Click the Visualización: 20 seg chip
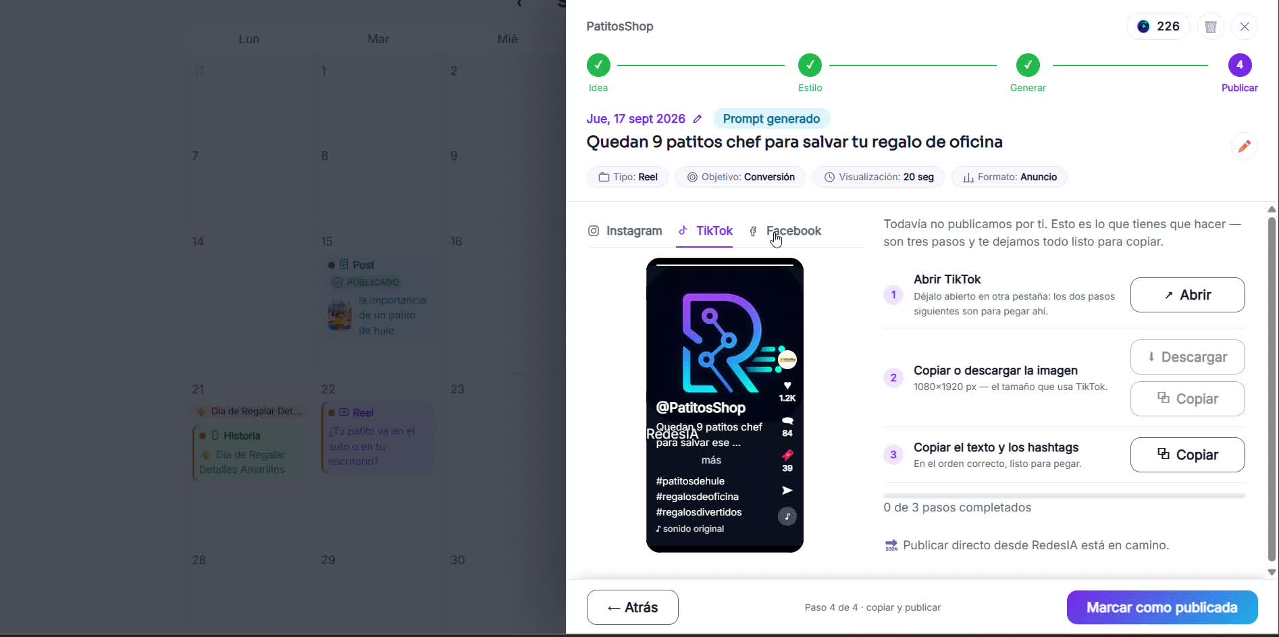This screenshot has width=1279, height=637. tap(879, 177)
